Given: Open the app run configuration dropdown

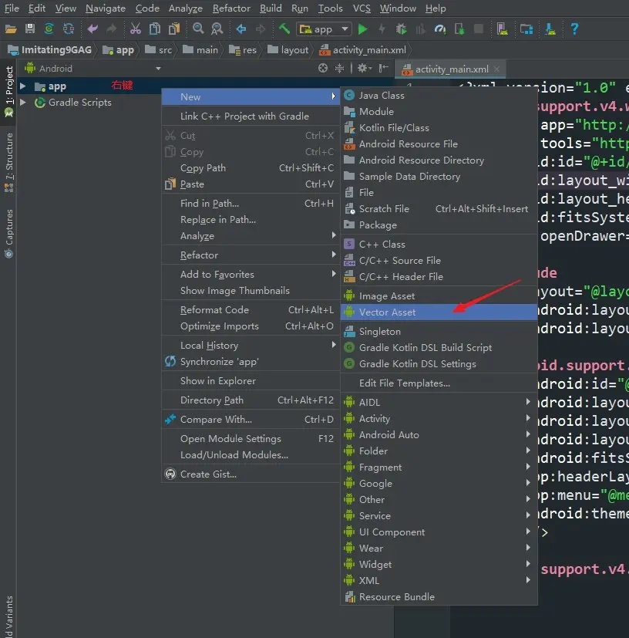Looking at the screenshot, I should pos(324,29).
